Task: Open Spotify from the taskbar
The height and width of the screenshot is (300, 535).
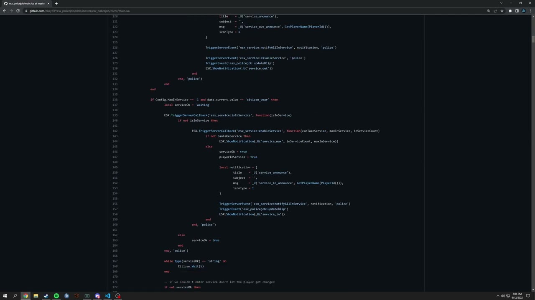Action: (56, 296)
